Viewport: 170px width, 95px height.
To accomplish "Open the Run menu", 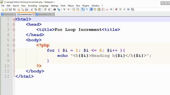I will [x=78, y=6].
